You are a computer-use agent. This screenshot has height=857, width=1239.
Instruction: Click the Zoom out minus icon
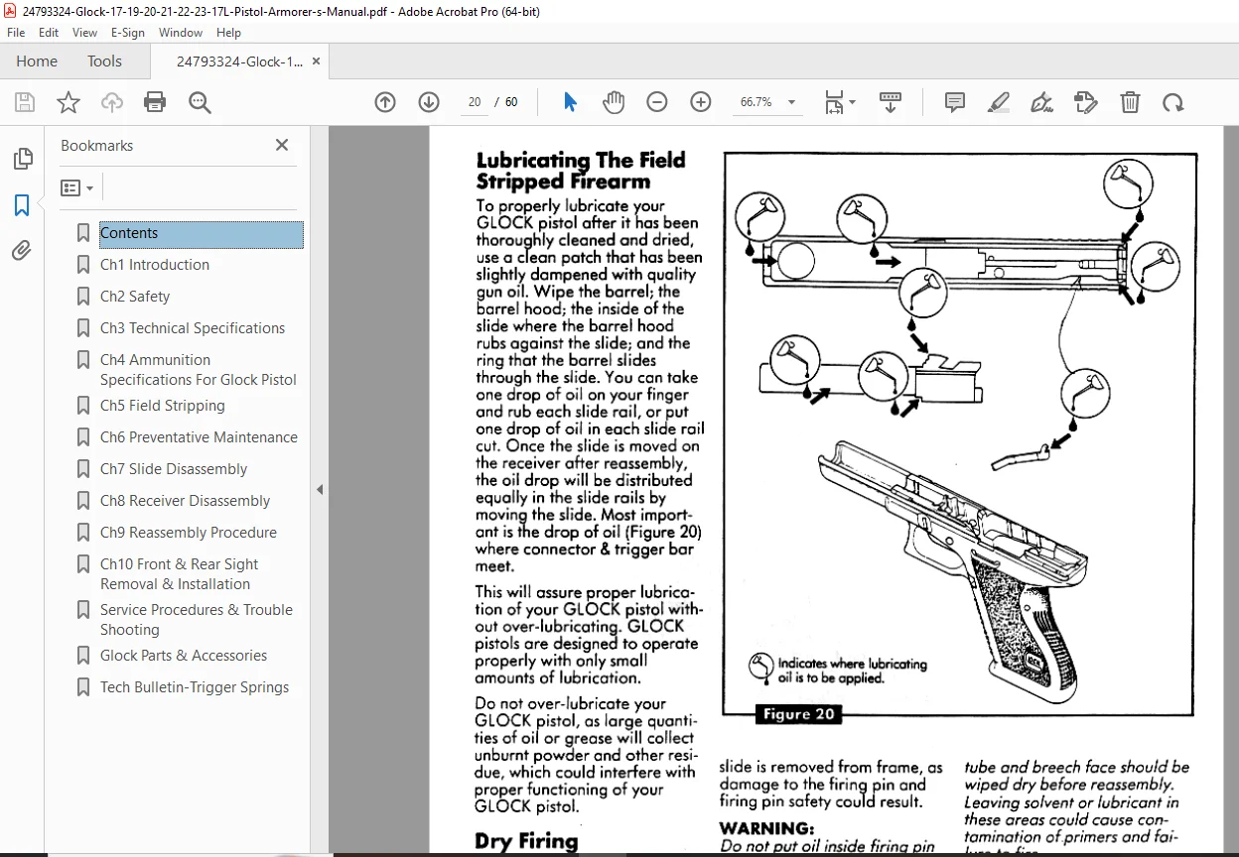pyautogui.click(x=657, y=102)
